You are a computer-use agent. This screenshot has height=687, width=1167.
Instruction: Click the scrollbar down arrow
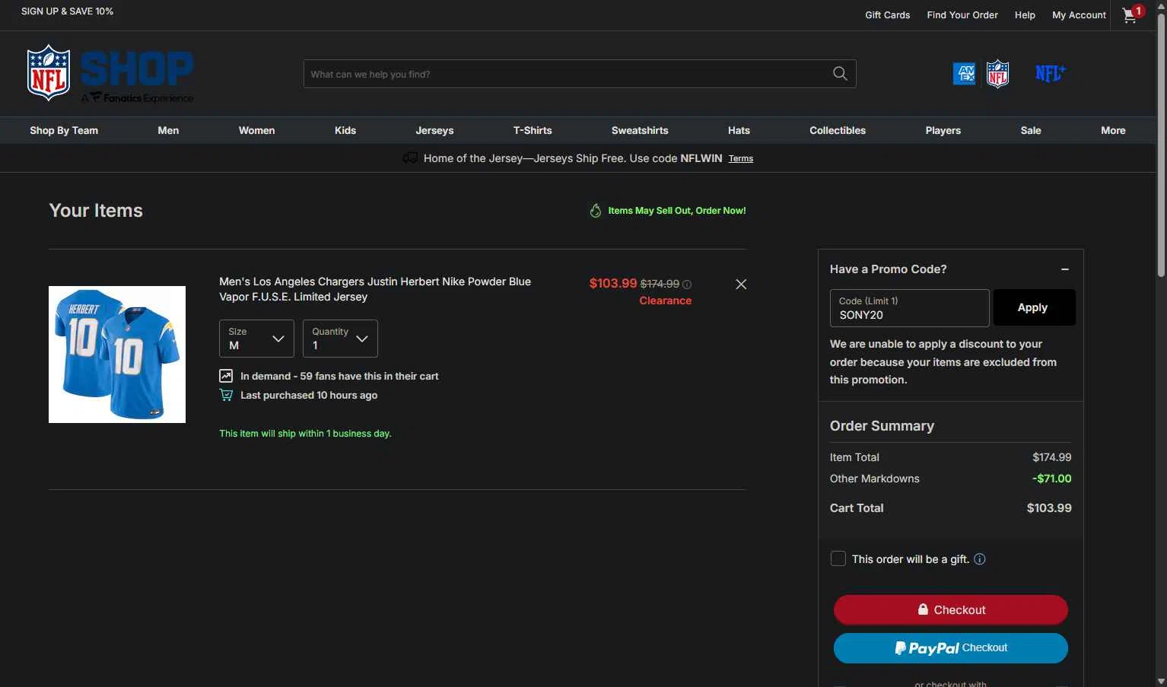1161,681
